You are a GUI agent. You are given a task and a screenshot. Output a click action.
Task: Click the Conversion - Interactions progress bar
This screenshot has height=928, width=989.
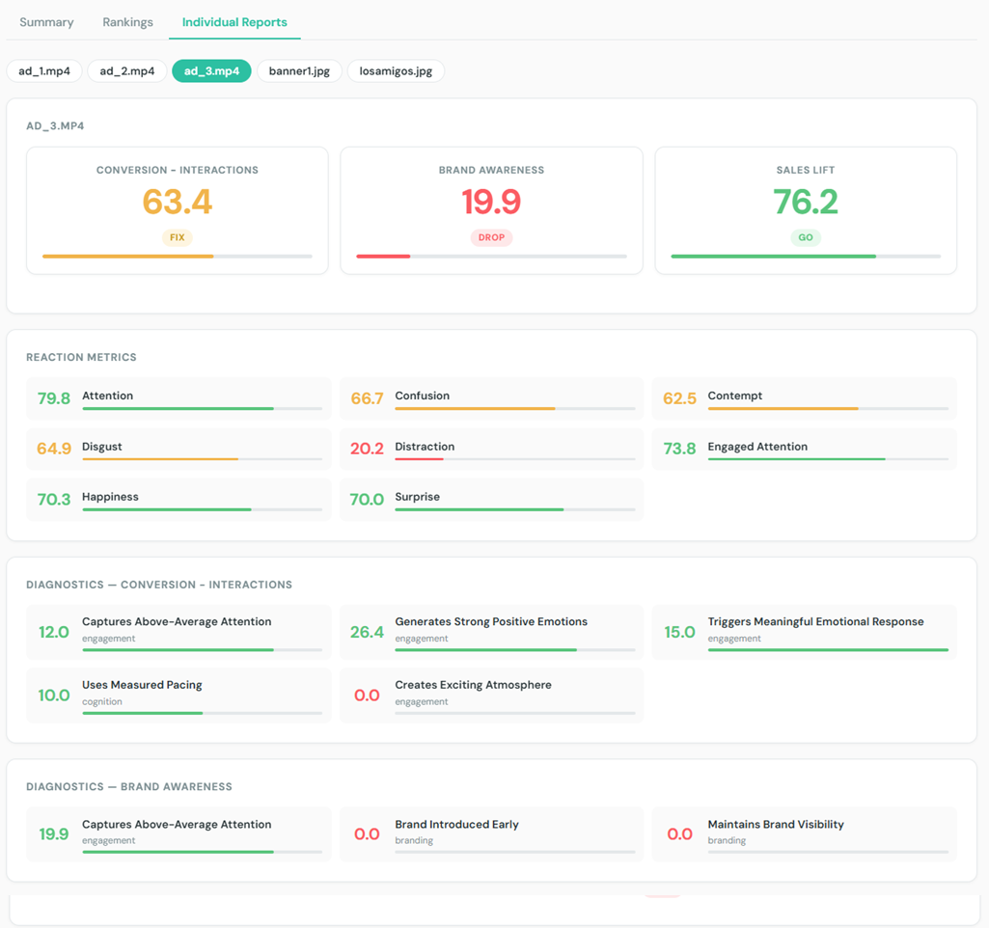pyautogui.click(x=178, y=257)
